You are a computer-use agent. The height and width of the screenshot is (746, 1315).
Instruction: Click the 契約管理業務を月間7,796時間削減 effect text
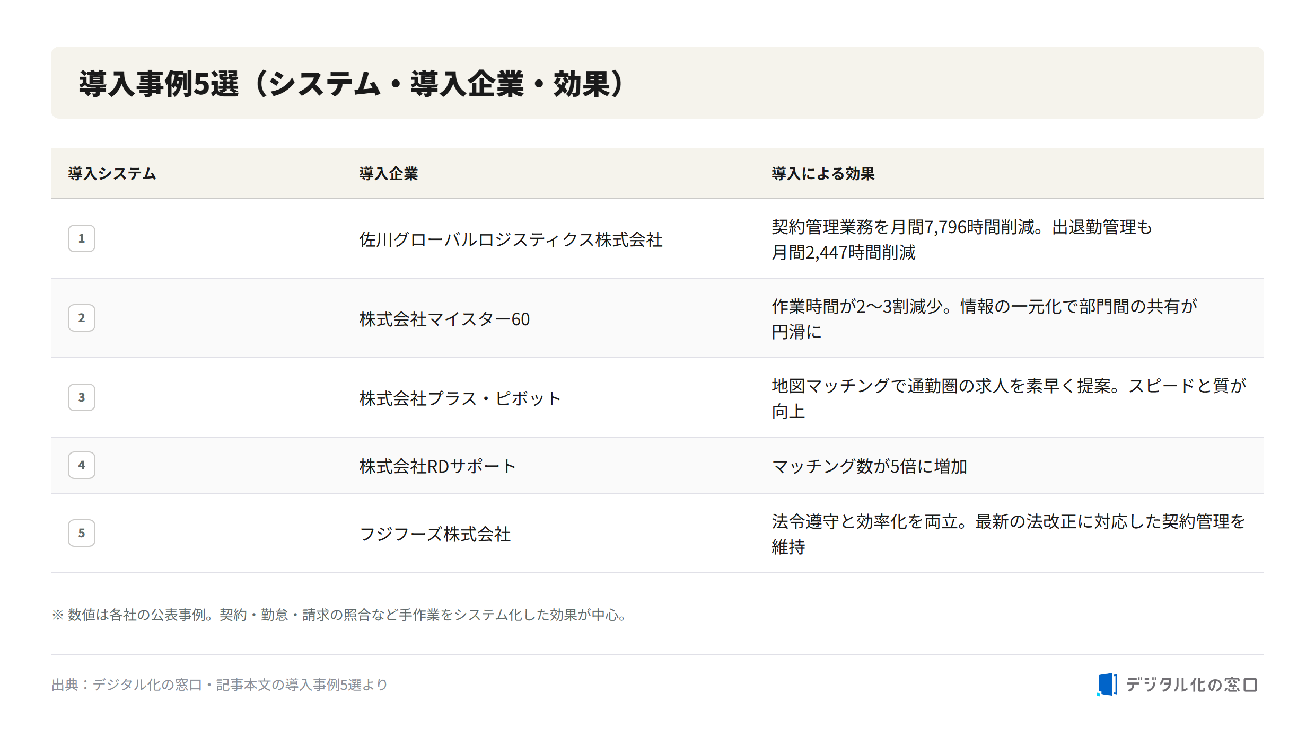[x=962, y=239]
